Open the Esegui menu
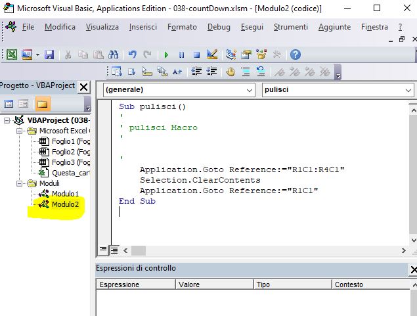Viewport: 417px width, 316px height. click(x=252, y=27)
